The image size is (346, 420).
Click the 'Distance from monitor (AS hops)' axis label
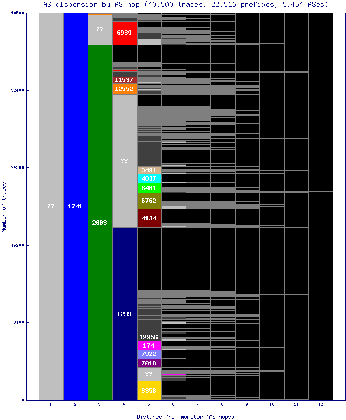point(185,416)
